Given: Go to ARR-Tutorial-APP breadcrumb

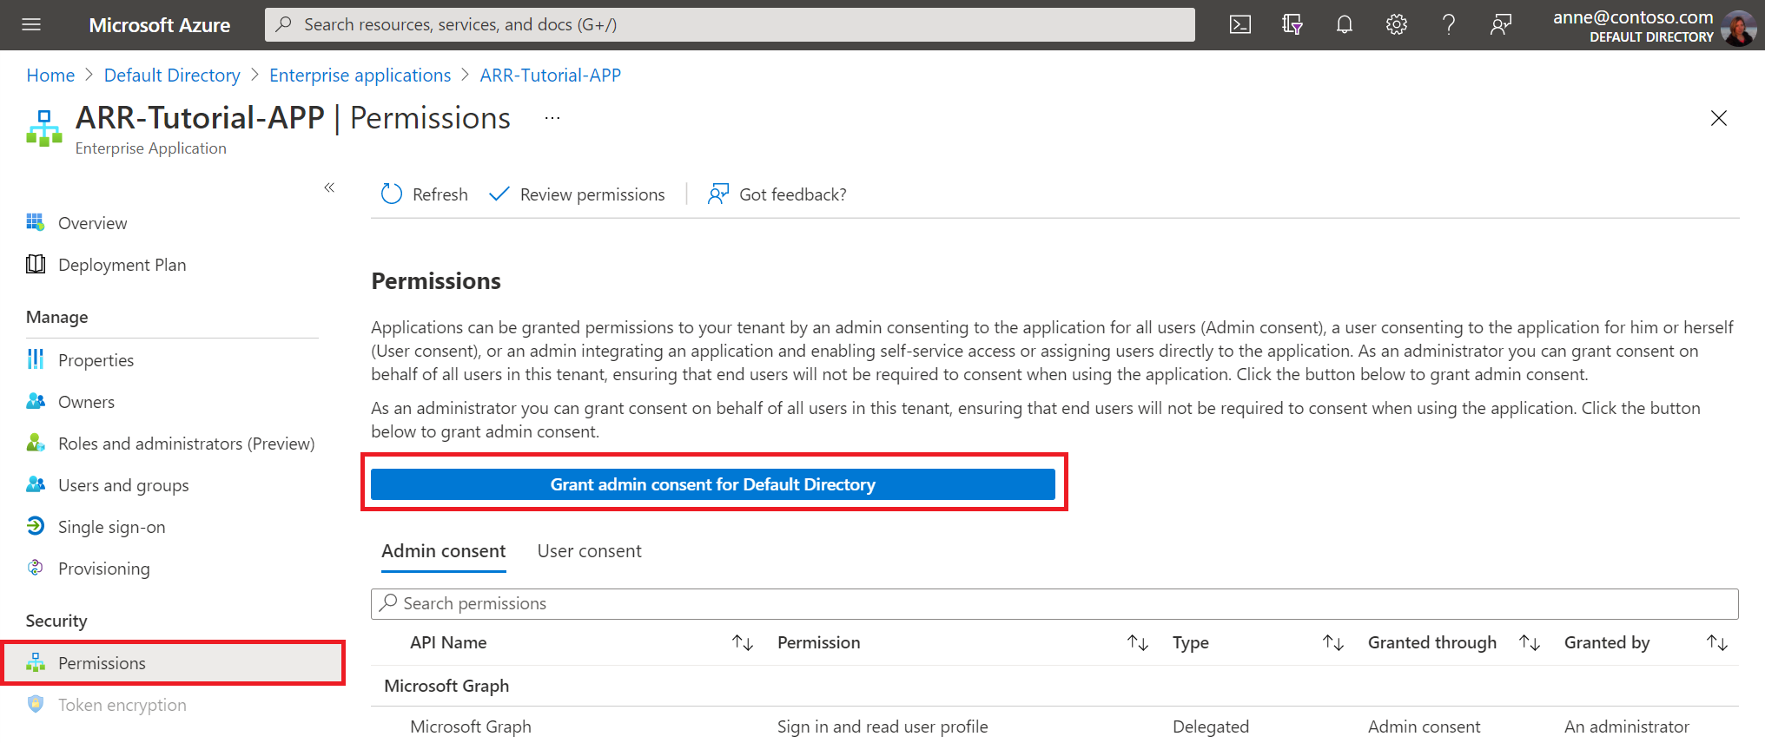Looking at the screenshot, I should (551, 76).
